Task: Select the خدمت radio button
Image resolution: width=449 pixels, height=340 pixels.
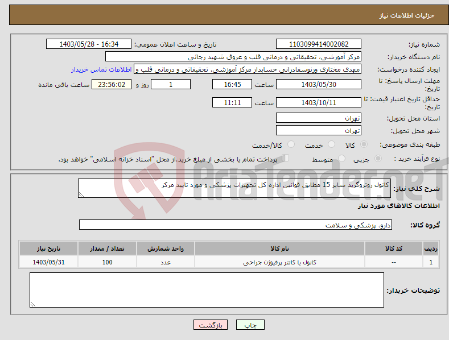Action: 331,144
